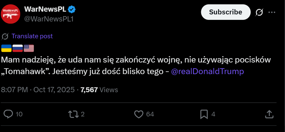Click the 7,567 Views count

[99, 90]
